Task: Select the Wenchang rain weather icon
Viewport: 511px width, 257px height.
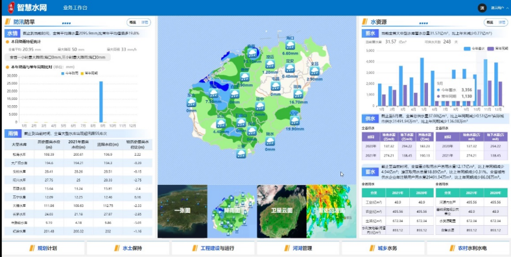Action: click(315, 71)
